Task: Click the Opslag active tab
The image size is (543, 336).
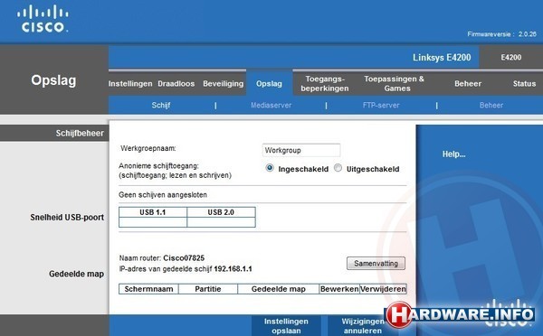Action: point(269,84)
